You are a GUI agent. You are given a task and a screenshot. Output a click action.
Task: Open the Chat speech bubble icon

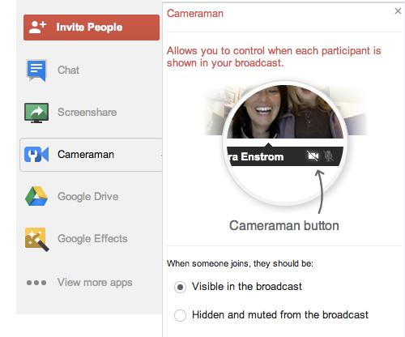pyautogui.click(x=36, y=70)
